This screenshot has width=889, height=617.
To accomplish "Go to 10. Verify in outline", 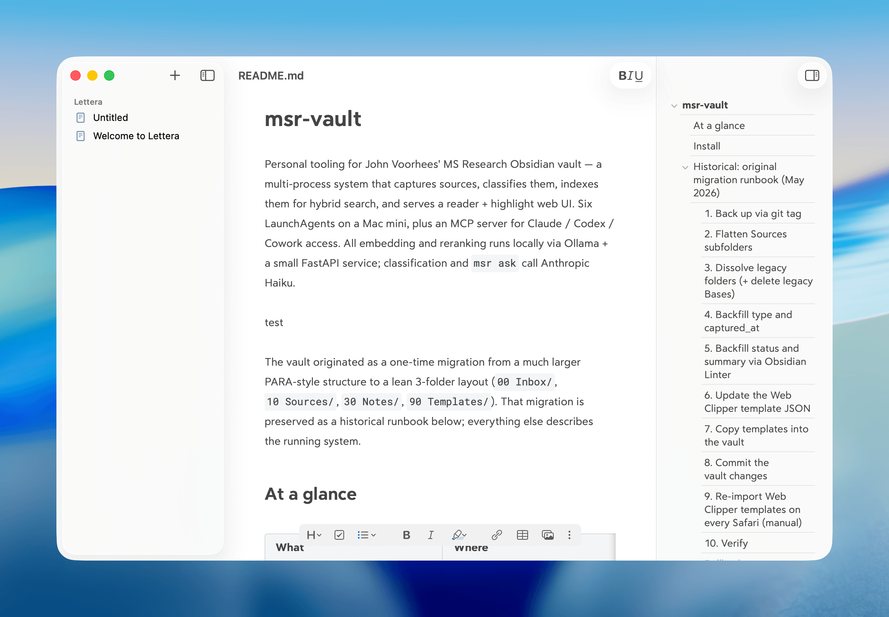I will click(x=726, y=543).
